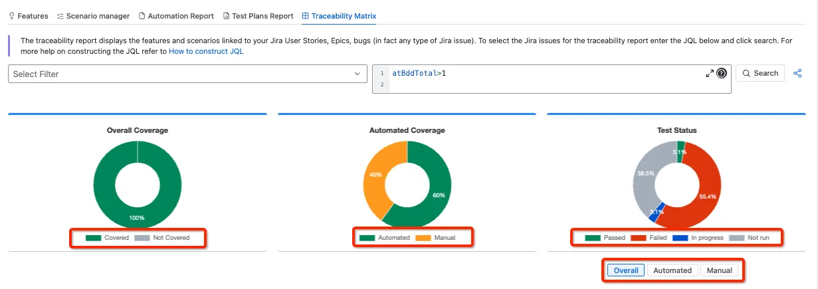Toggle the Automated legend entry

click(x=385, y=237)
